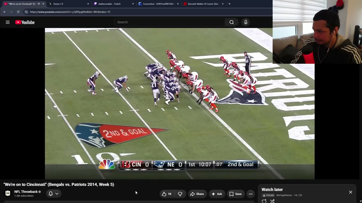
Task: Start voice search with the microphone icon
Action: coord(246,22)
